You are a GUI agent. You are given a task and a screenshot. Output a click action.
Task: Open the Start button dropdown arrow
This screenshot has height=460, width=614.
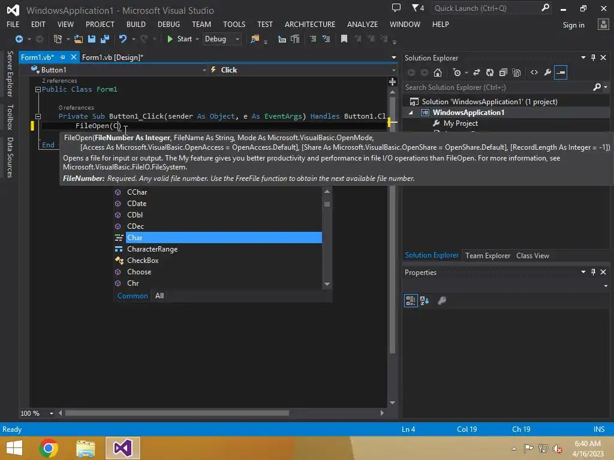click(x=197, y=39)
